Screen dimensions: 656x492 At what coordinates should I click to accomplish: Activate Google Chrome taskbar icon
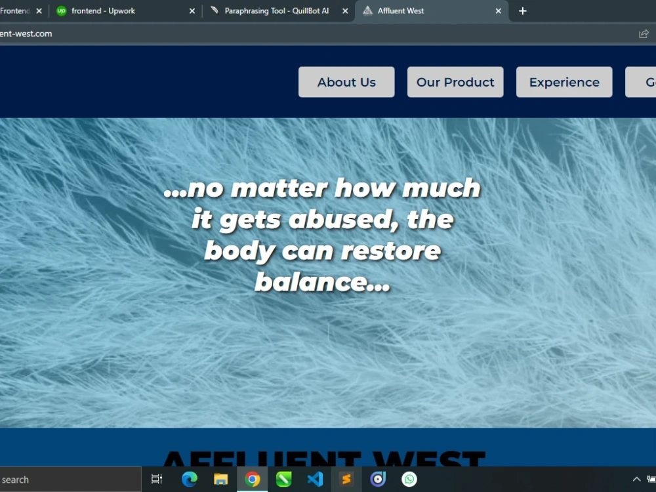pyautogui.click(x=253, y=479)
